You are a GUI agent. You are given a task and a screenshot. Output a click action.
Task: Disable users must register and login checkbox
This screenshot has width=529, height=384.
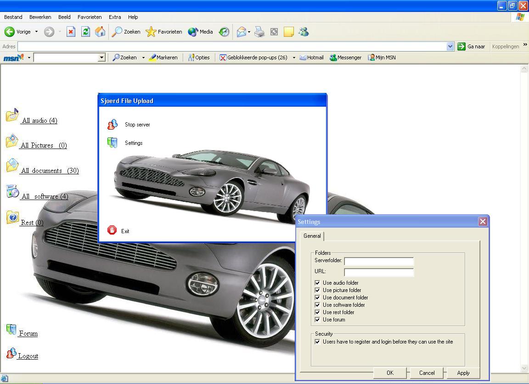[x=317, y=342]
